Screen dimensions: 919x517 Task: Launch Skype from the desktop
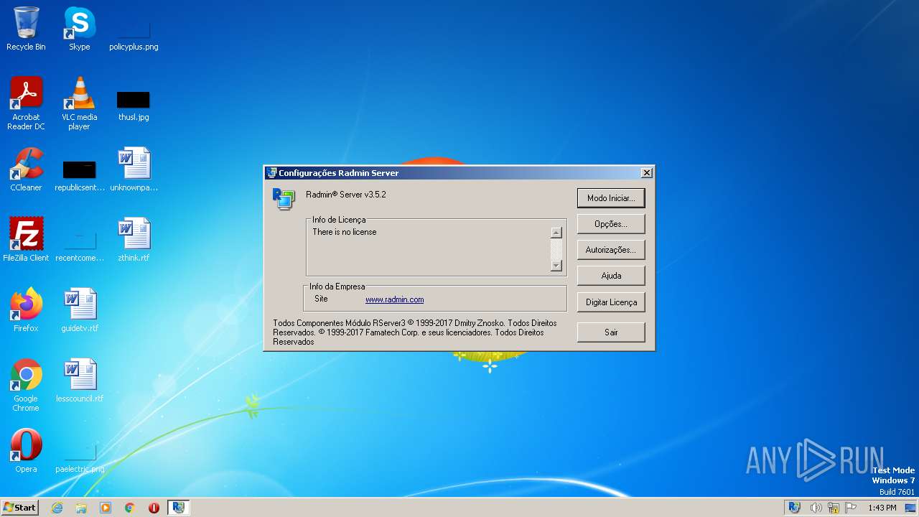(79, 29)
